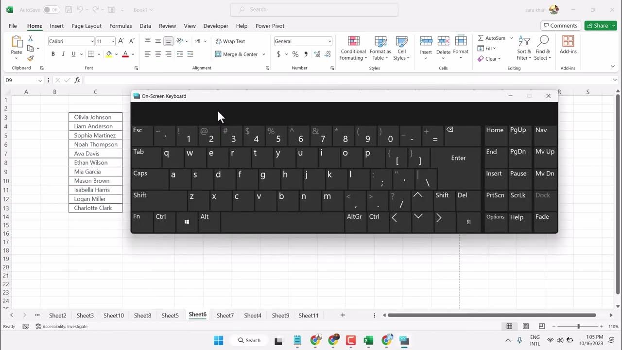The height and width of the screenshot is (350, 622).
Task: Switch to the Insert ribbon tab
Action: click(x=56, y=26)
